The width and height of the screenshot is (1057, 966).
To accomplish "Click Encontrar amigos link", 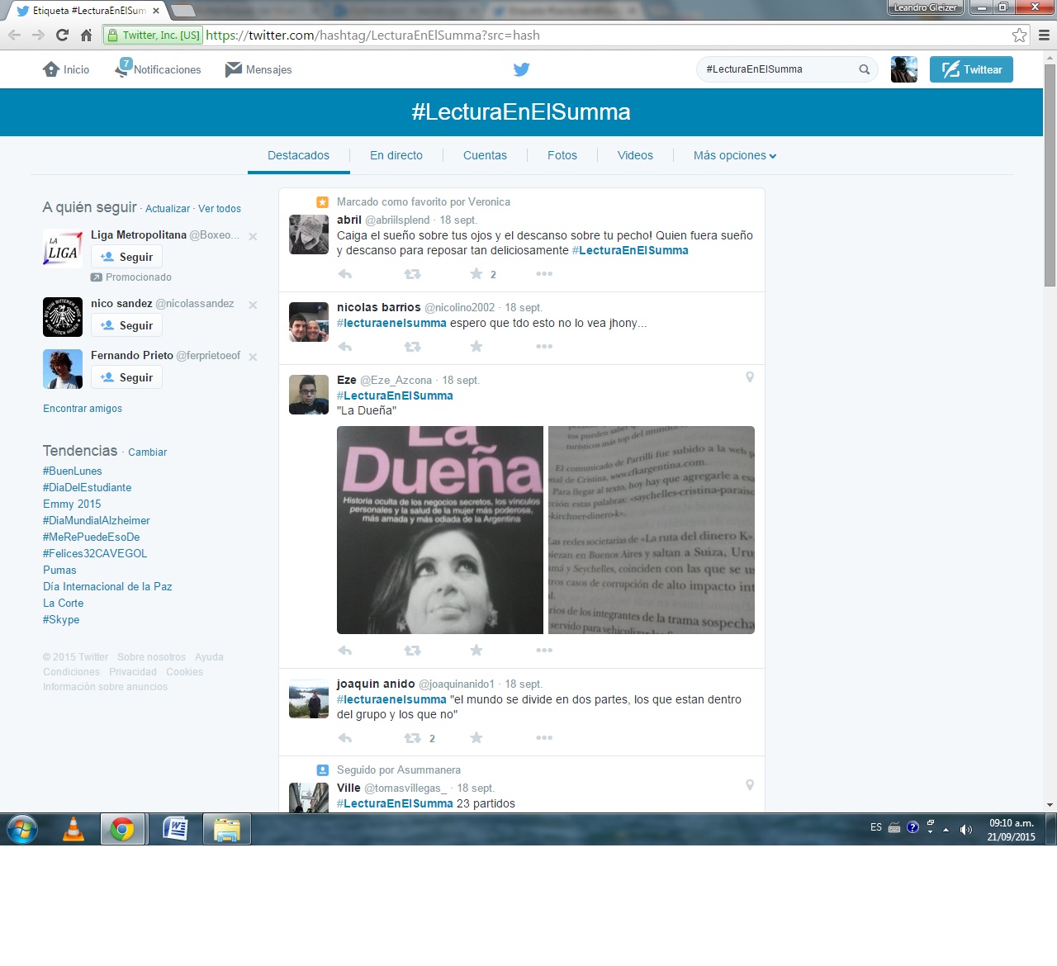I will click(x=83, y=409).
